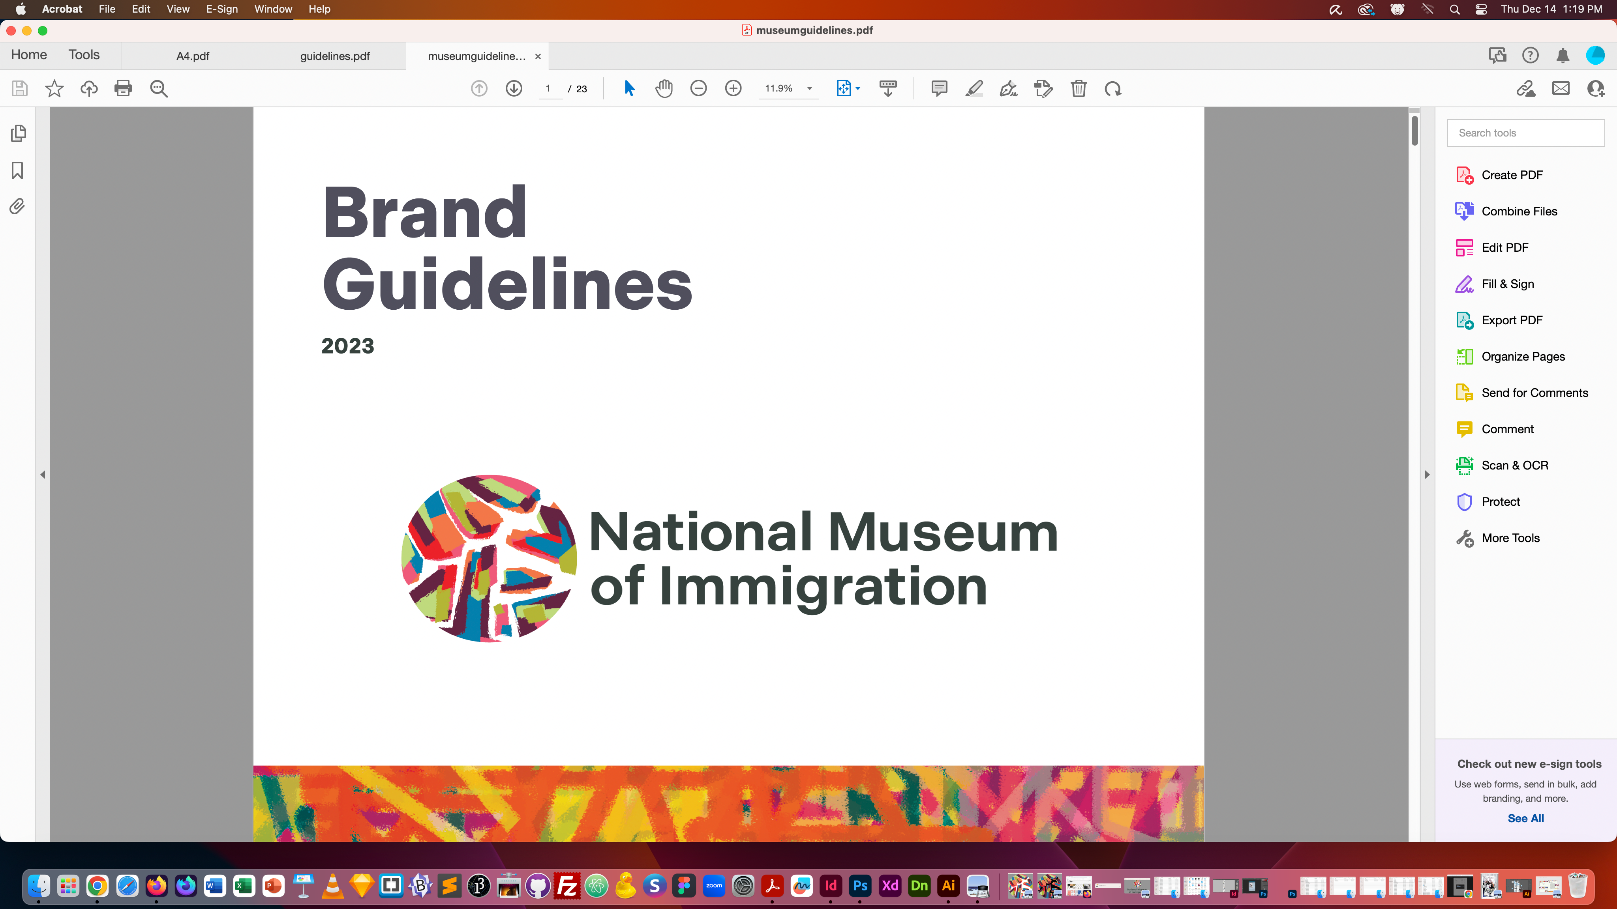Open the page thumbnails panel
1617x909 pixels.
18,133
